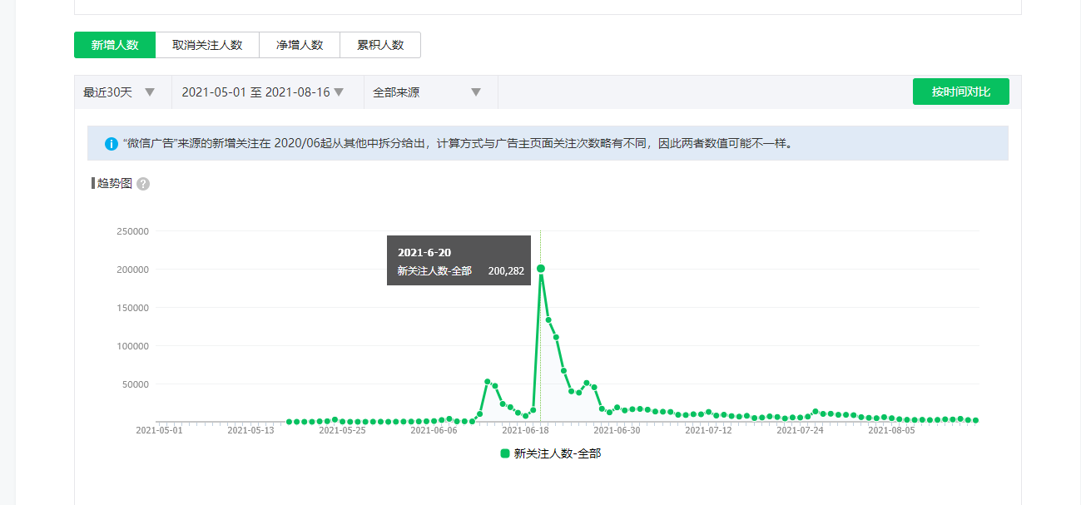Show the 累积人数 tab
The height and width of the screenshot is (505, 1081).
pos(380,45)
